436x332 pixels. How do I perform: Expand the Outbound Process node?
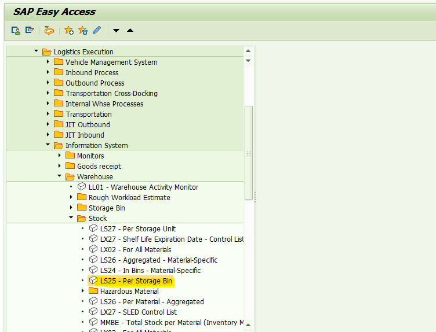(48, 82)
